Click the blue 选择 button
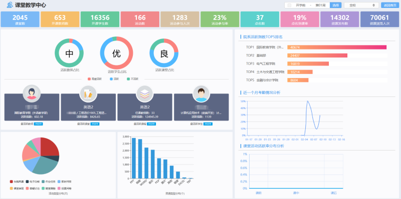 click(335, 5)
